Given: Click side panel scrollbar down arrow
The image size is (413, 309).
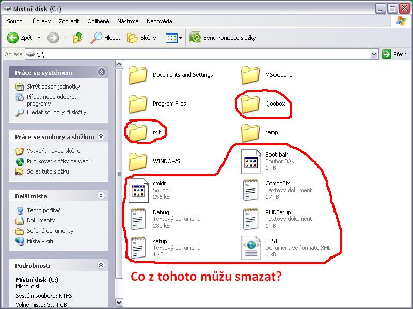Looking at the screenshot, I should (119, 302).
